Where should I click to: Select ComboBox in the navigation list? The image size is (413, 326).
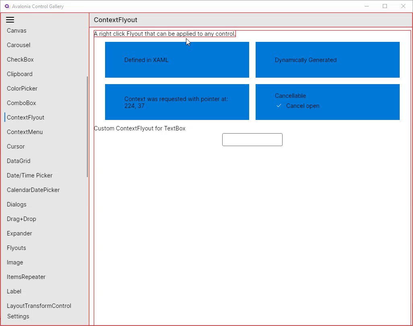click(21, 103)
